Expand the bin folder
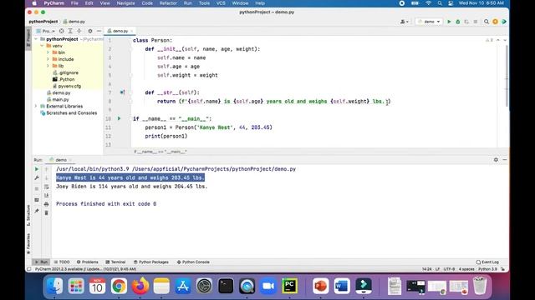Screen dimensions: 535x300 pyautogui.click(x=48, y=52)
